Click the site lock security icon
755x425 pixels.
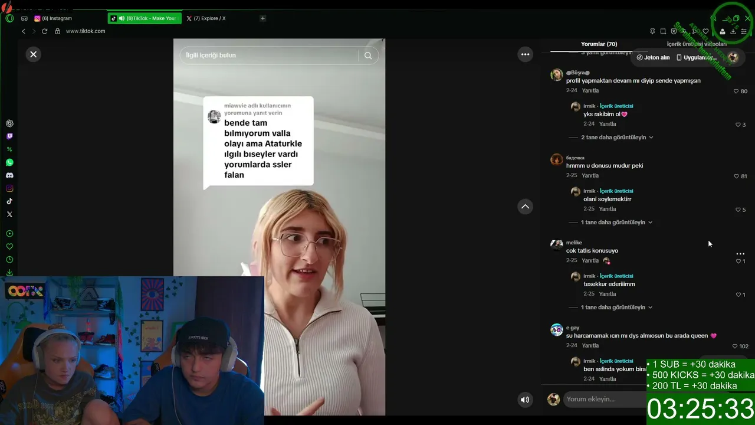57,31
